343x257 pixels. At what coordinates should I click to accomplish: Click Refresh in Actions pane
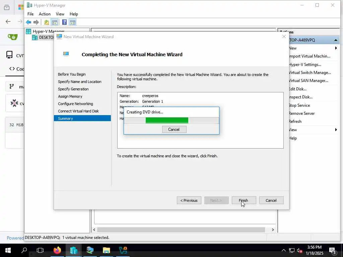point(295,121)
